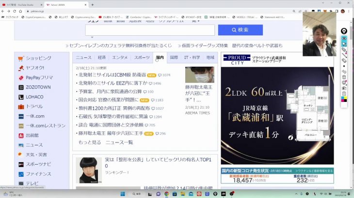Open the 整形を公表 ranking article thumbnail
This screenshot has height=198, width=354.
pos(89,170)
